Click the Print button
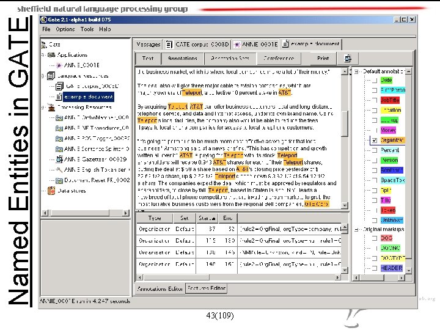Screen dimensions: 440x330 pyautogui.click(x=323, y=59)
